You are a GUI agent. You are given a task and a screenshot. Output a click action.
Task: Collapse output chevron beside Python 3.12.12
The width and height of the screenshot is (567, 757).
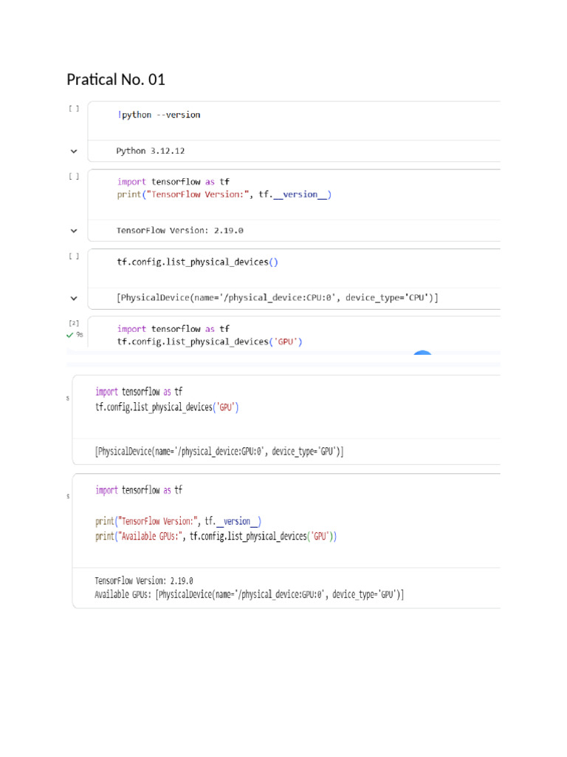[x=74, y=151]
